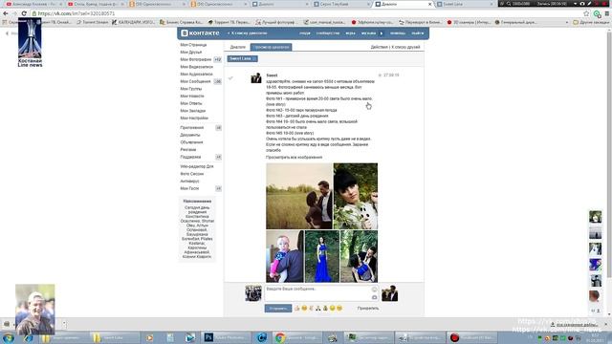Reload the page with the refresh icon
Viewport: 612px width, 344px height.
[24, 13]
